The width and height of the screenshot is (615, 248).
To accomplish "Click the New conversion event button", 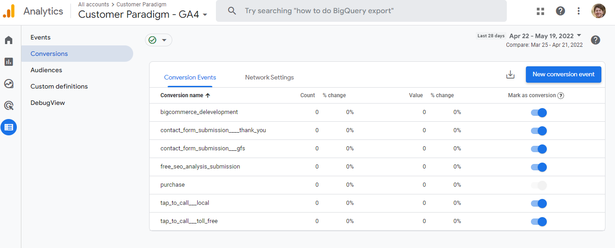I will point(563,74).
